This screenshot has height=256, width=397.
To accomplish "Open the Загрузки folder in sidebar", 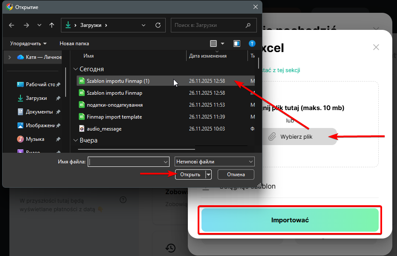I will pos(36,98).
